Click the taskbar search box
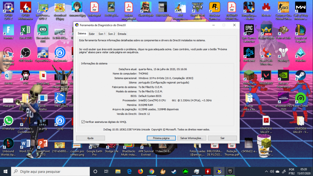The image size is (313, 176). tap(50, 171)
